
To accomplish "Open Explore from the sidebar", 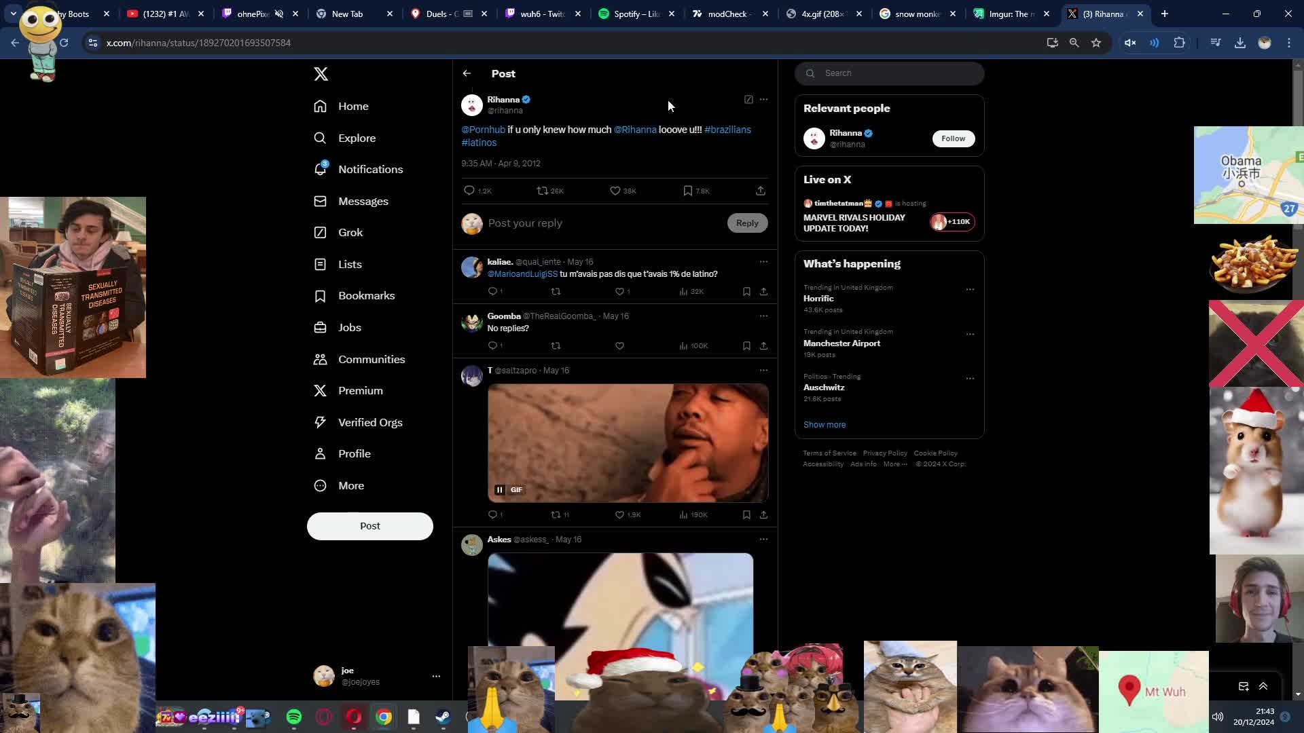I will point(345,138).
